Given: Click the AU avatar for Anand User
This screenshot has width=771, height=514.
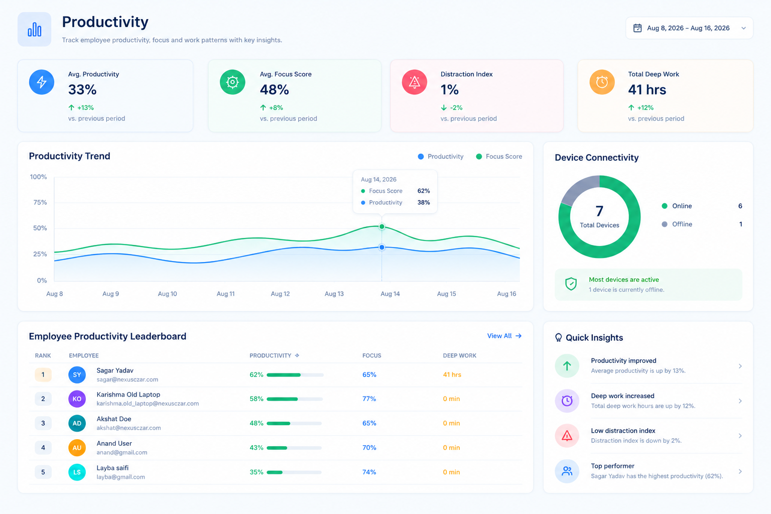Looking at the screenshot, I should click(77, 448).
